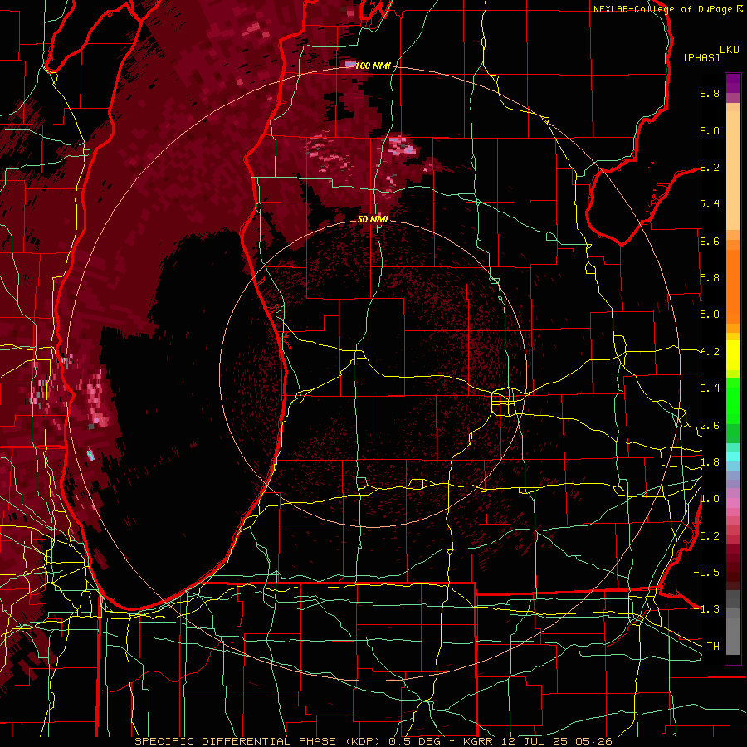747x747 pixels.
Task: Click the 3.4 legend value
Action: [x=710, y=388]
